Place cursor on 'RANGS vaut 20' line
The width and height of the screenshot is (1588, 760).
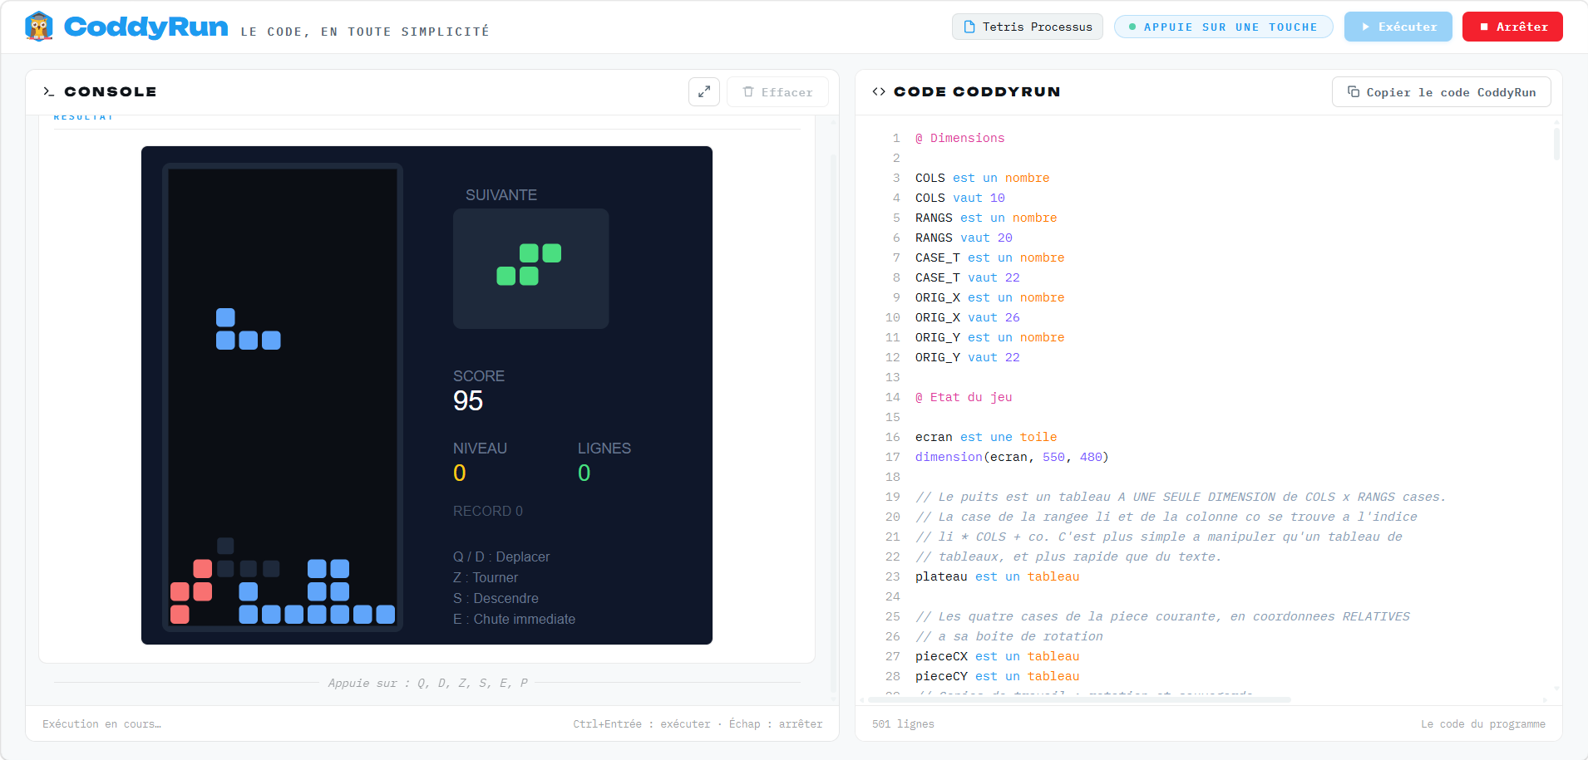click(x=964, y=238)
